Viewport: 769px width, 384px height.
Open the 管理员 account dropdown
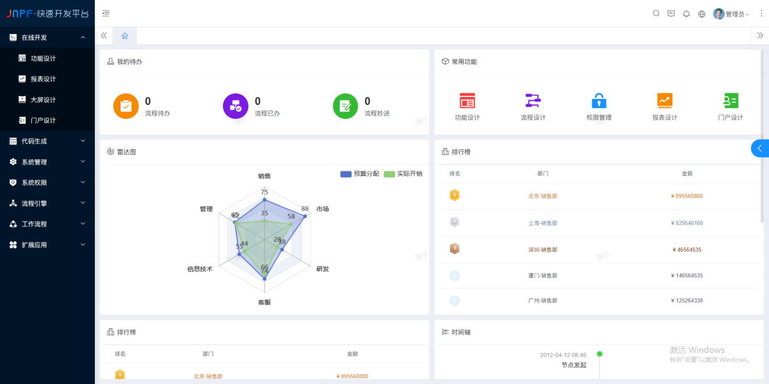(731, 13)
